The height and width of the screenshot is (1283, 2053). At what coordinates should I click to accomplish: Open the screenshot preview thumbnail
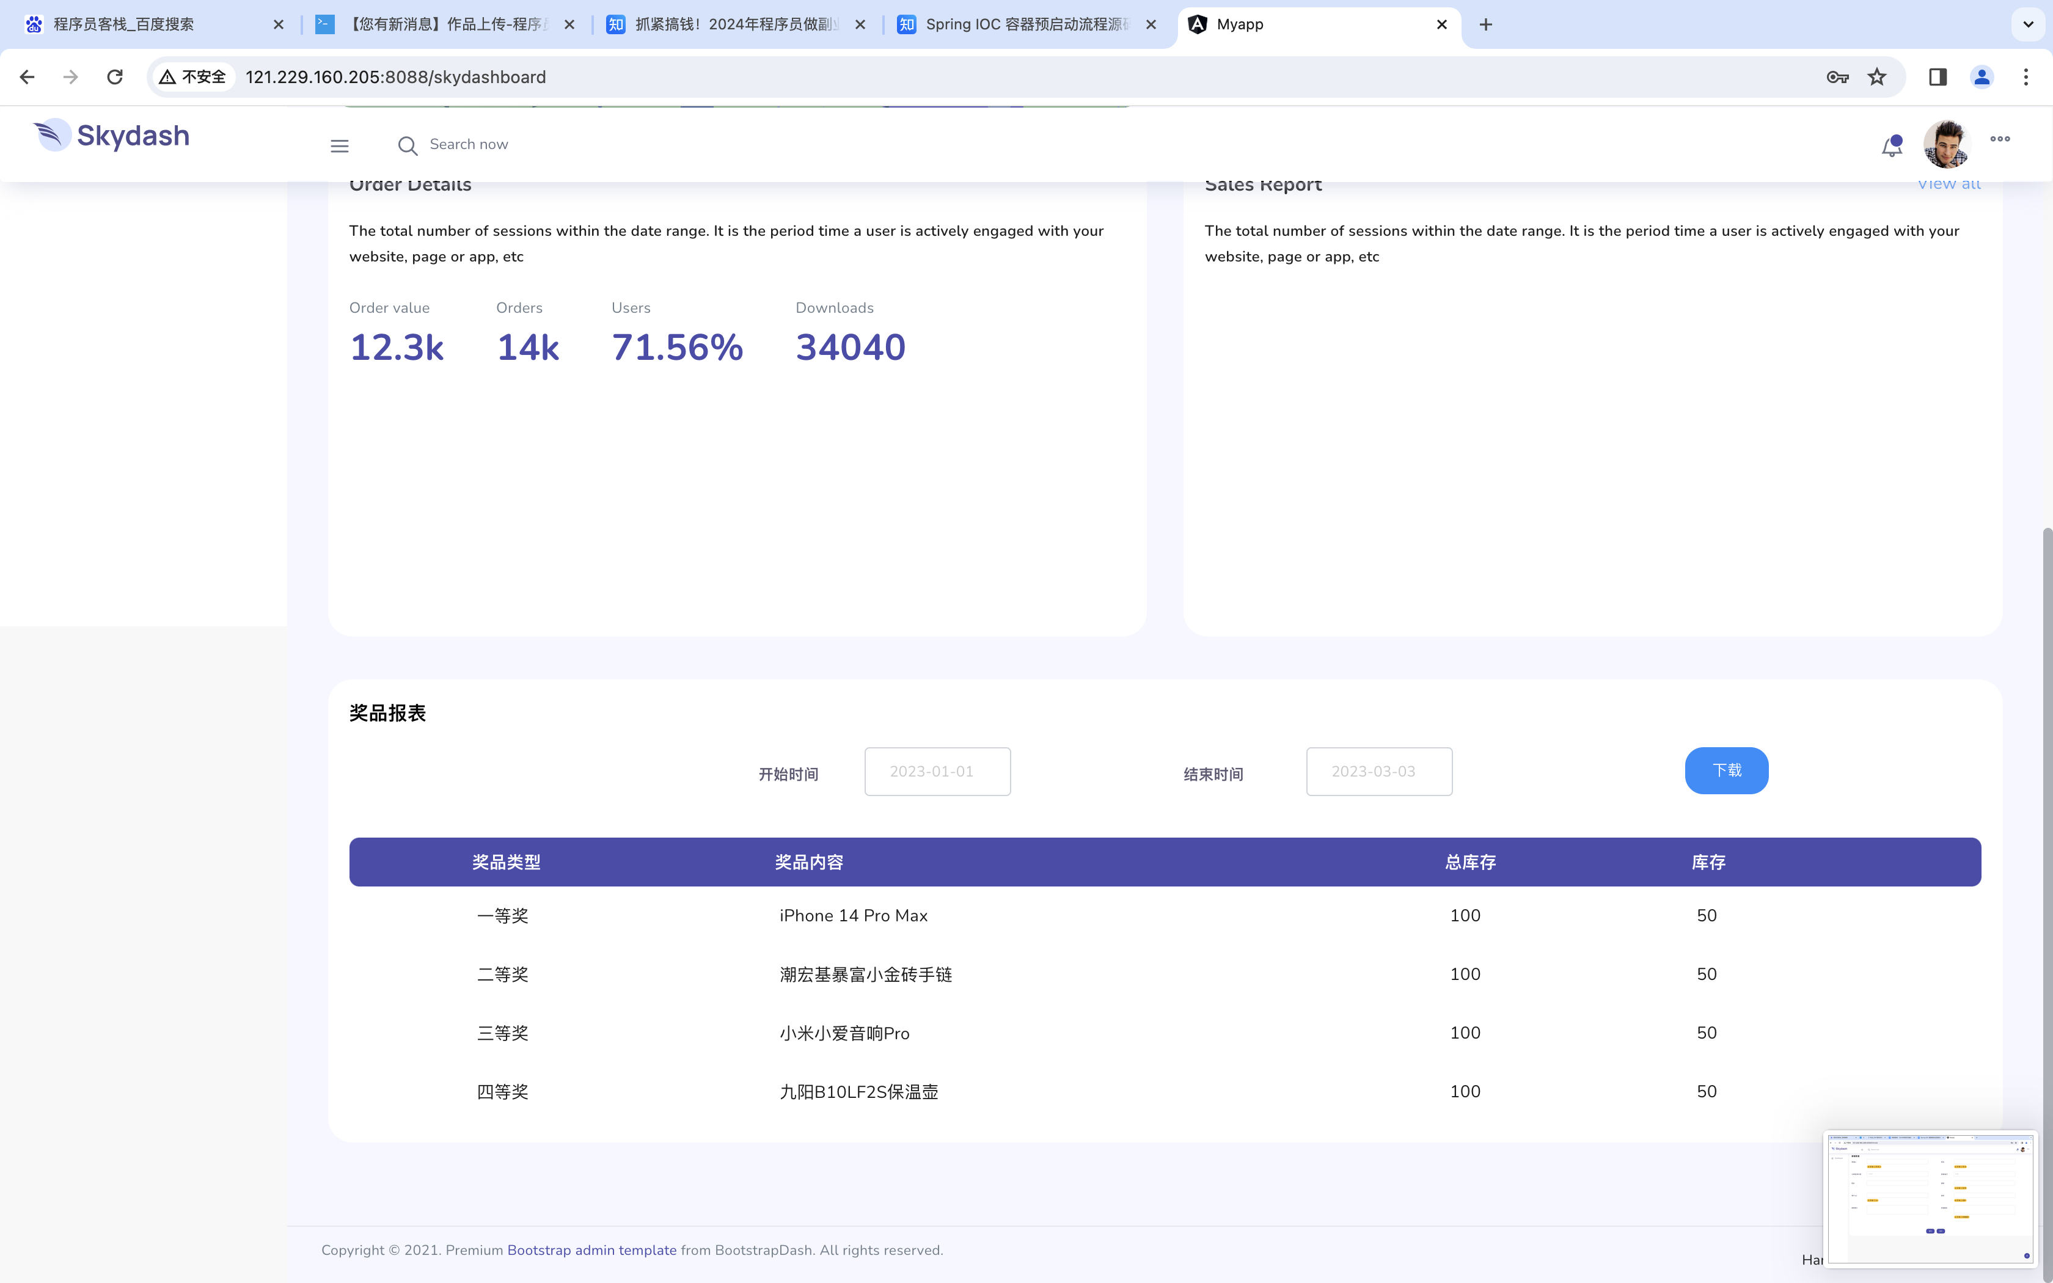(1930, 1198)
